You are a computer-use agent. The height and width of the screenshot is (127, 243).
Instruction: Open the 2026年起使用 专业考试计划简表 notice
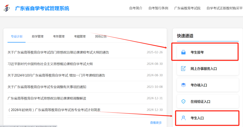(54, 110)
